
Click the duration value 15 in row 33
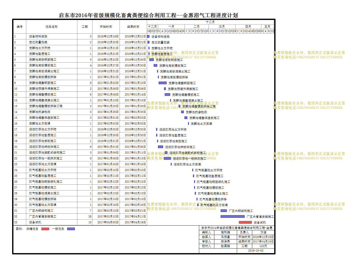click(90, 222)
